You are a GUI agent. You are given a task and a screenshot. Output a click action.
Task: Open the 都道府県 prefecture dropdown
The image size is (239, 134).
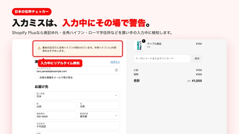pos(99,115)
